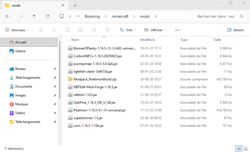This screenshot has height=152, width=250.
Task: Click Roaming in the breadcrumb
Action: coord(92,16)
